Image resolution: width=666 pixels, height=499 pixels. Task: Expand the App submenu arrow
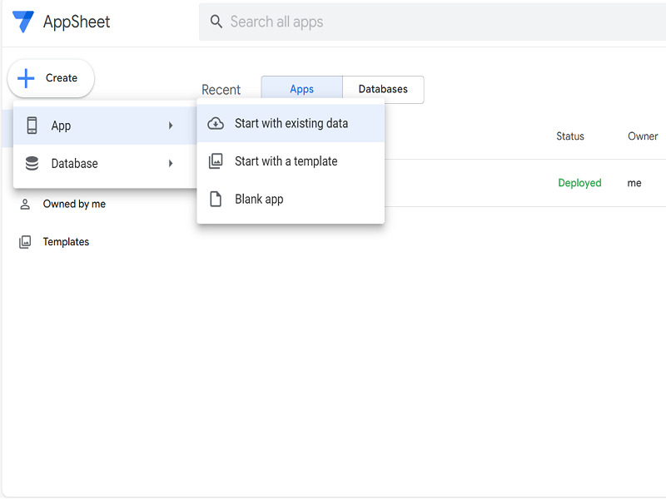171,126
